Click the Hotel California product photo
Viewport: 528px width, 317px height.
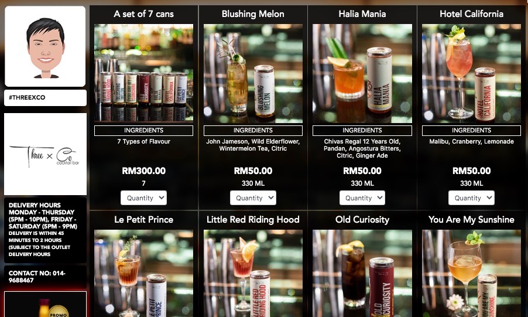click(x=471, y=73)
